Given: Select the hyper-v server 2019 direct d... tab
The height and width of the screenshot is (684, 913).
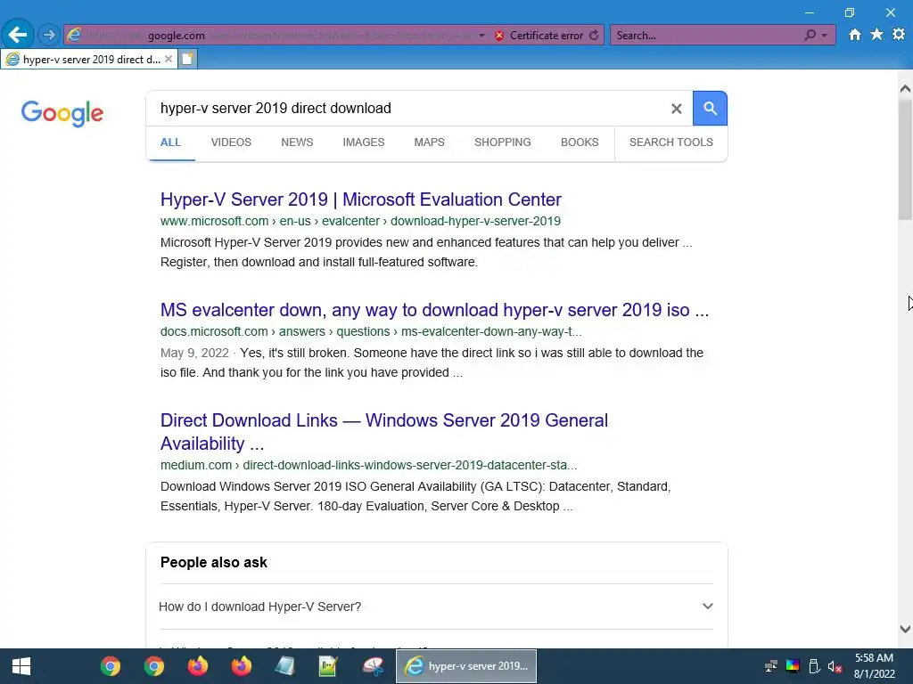Looking at the screenshot, I should click(x=88, y=59).
